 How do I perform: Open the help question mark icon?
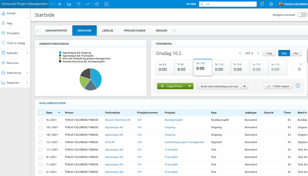(262, 4)
